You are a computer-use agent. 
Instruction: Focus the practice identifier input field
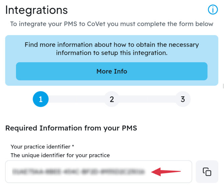point(99,172)
